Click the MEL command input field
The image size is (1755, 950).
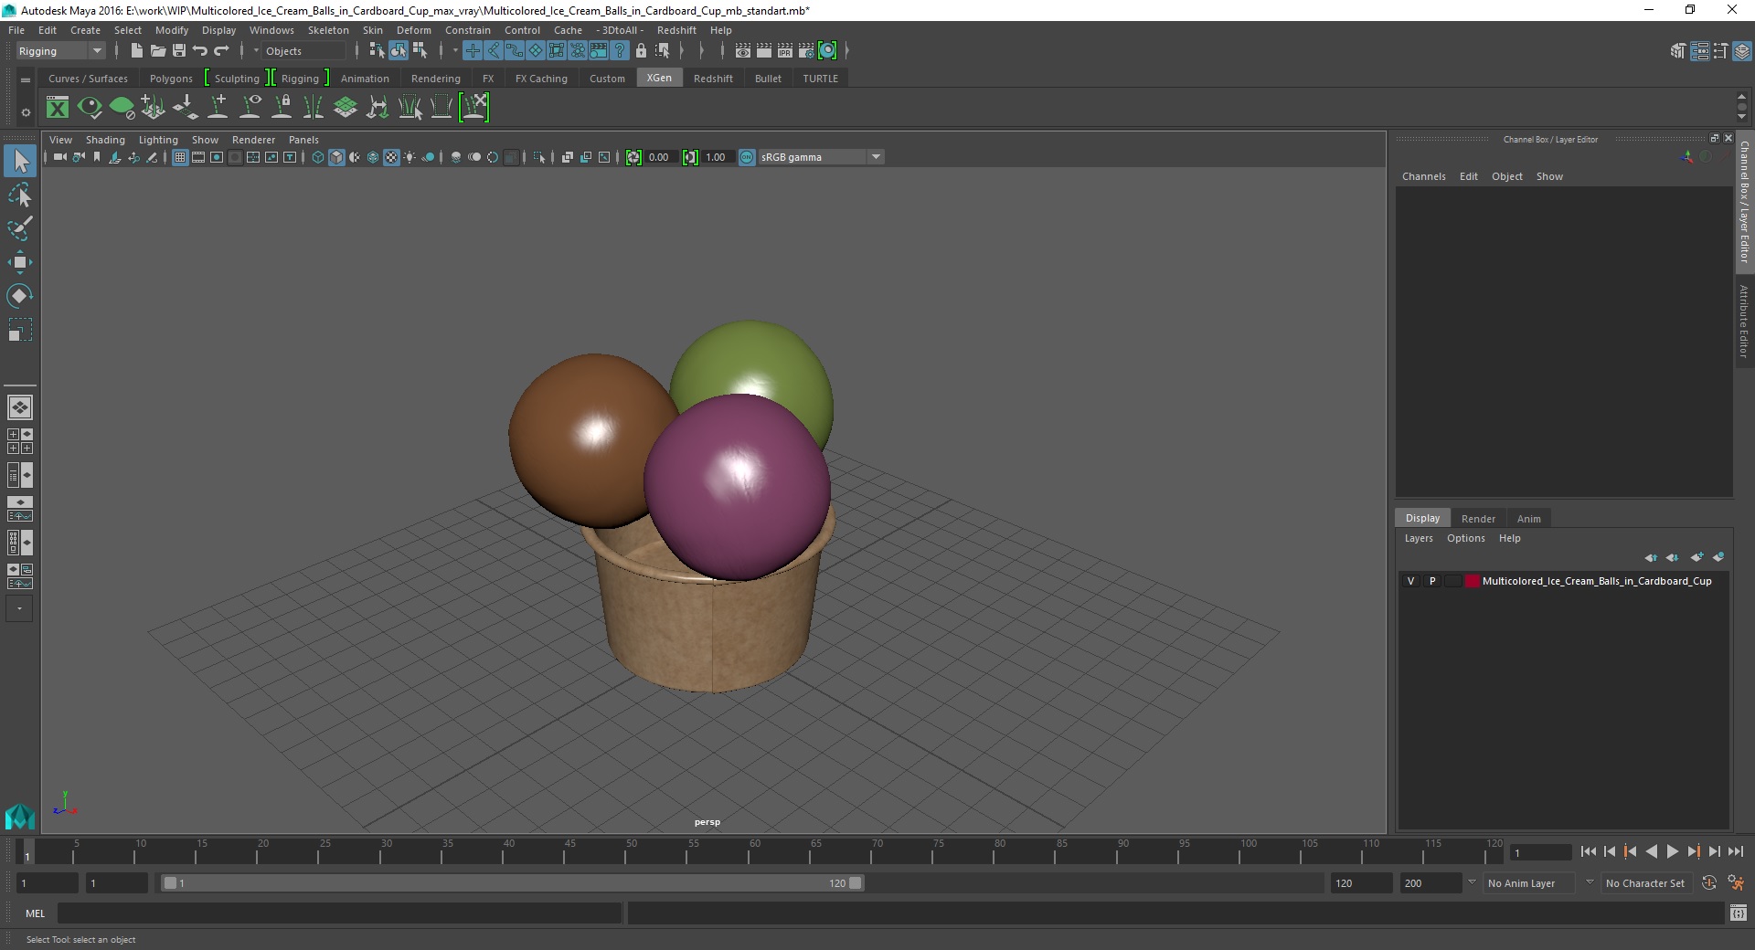[339, 913]
